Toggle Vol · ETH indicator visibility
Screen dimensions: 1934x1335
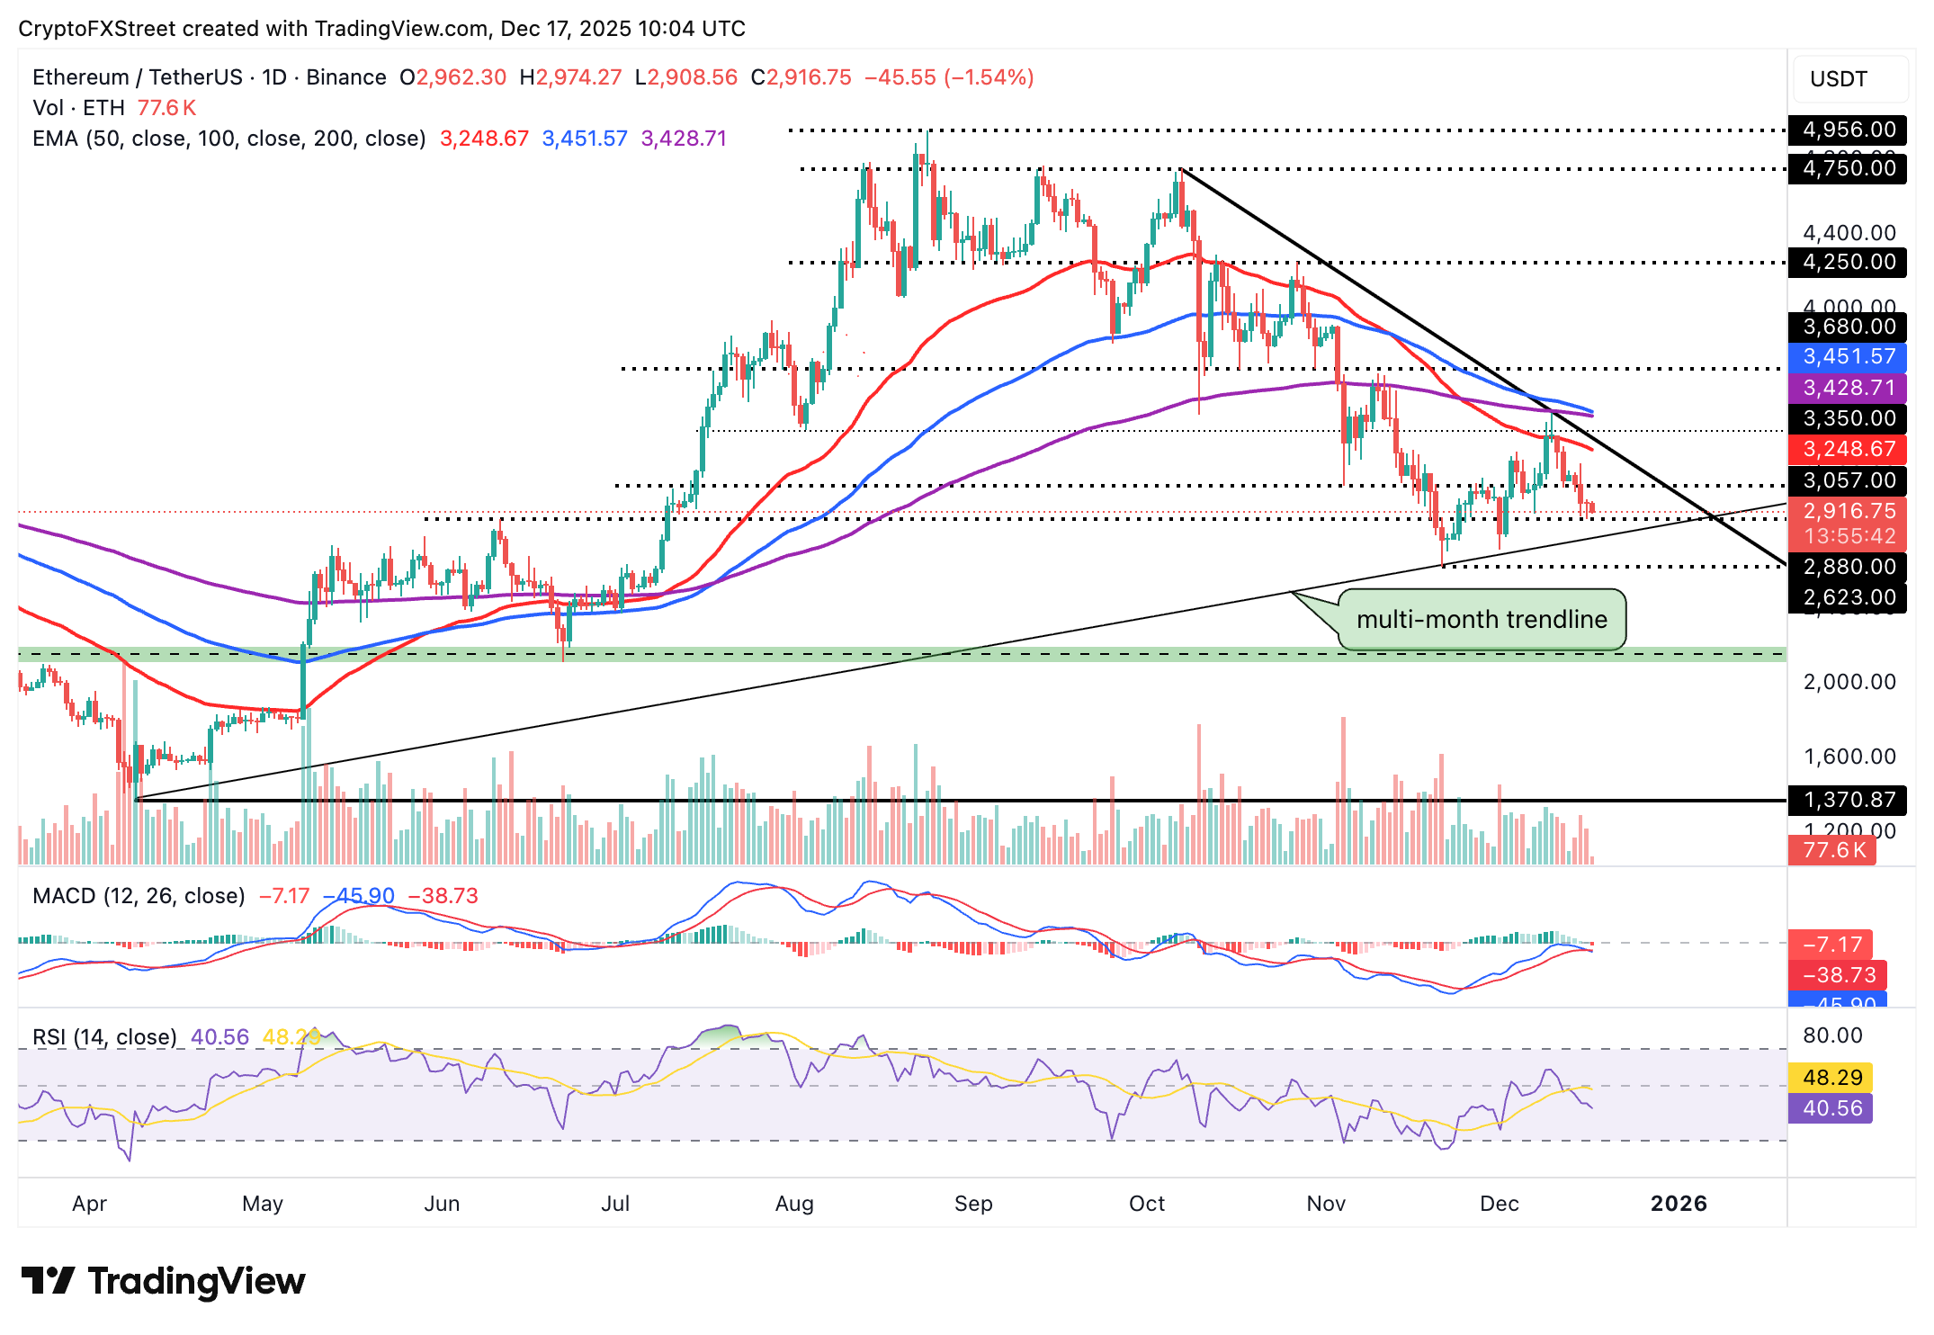click(76, 106)
